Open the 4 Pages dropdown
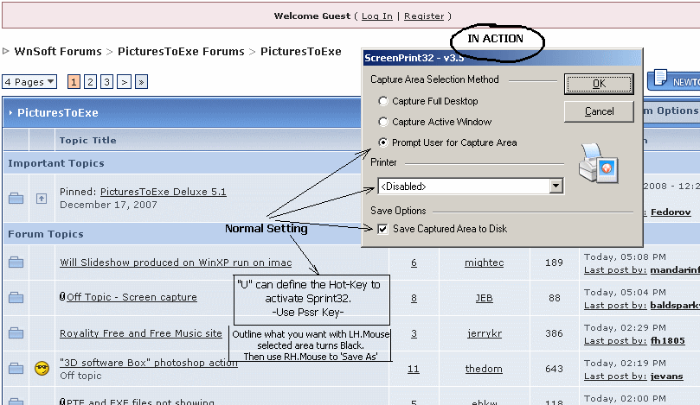This screenshot has height=405, width=700. (x=29, y=82)
